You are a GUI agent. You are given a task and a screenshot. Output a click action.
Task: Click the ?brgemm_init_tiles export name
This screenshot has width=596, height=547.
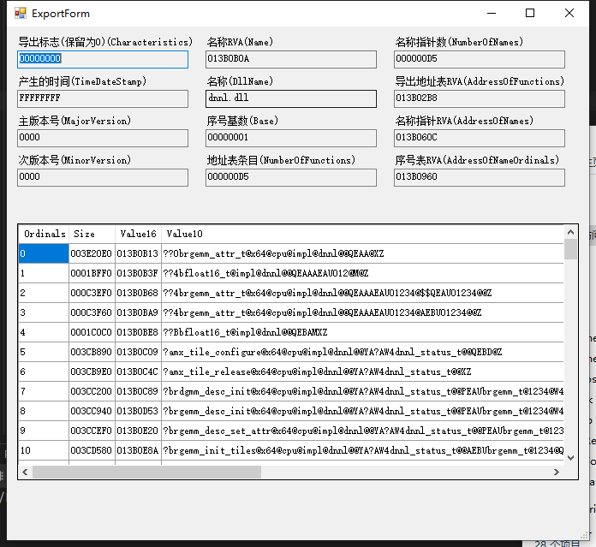point(362,450)
